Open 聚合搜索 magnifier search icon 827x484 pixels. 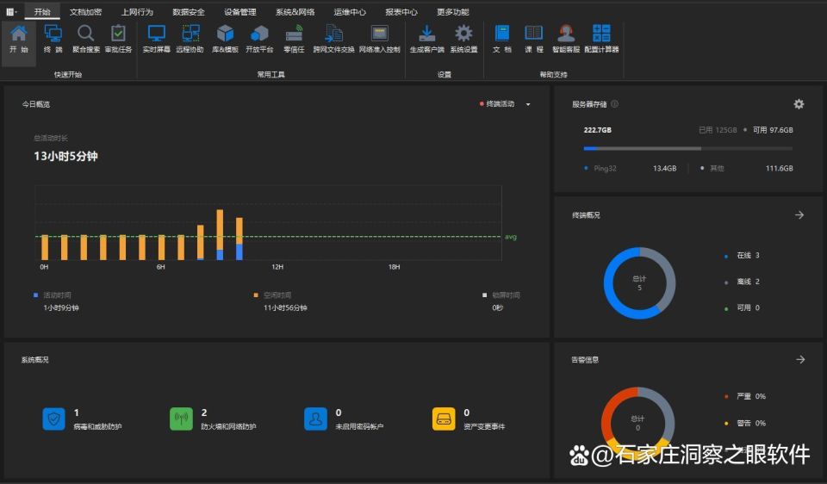coord(85,34)
